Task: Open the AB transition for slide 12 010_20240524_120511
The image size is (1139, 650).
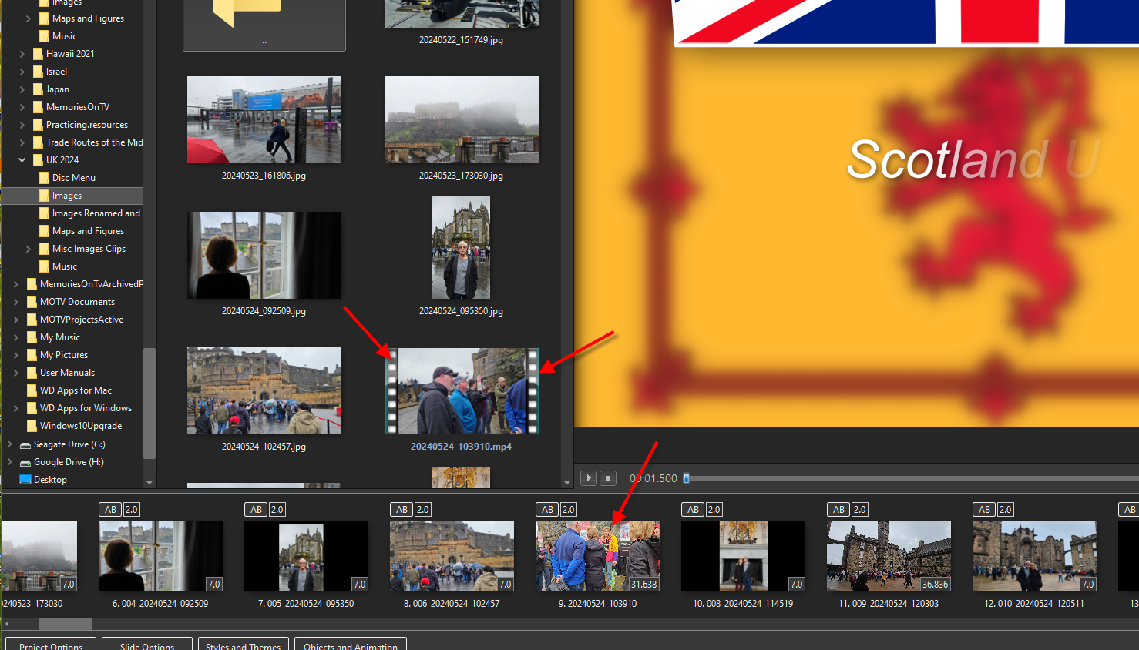Action: [984, 510]
